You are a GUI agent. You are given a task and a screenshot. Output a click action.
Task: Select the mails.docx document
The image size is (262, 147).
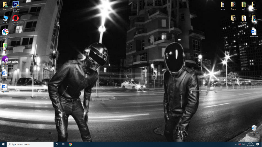pos(254,33)
